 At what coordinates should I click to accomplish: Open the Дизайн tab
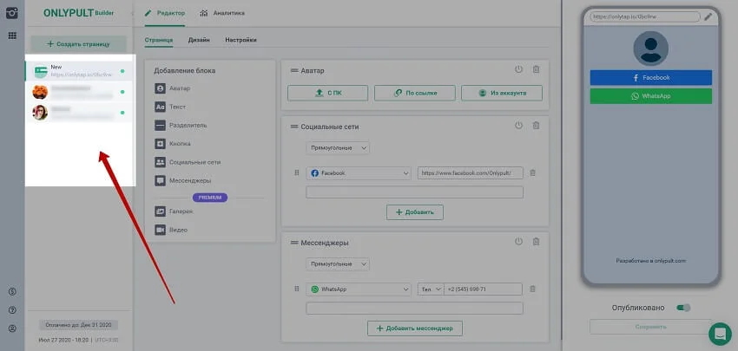[x=198, y=40]
